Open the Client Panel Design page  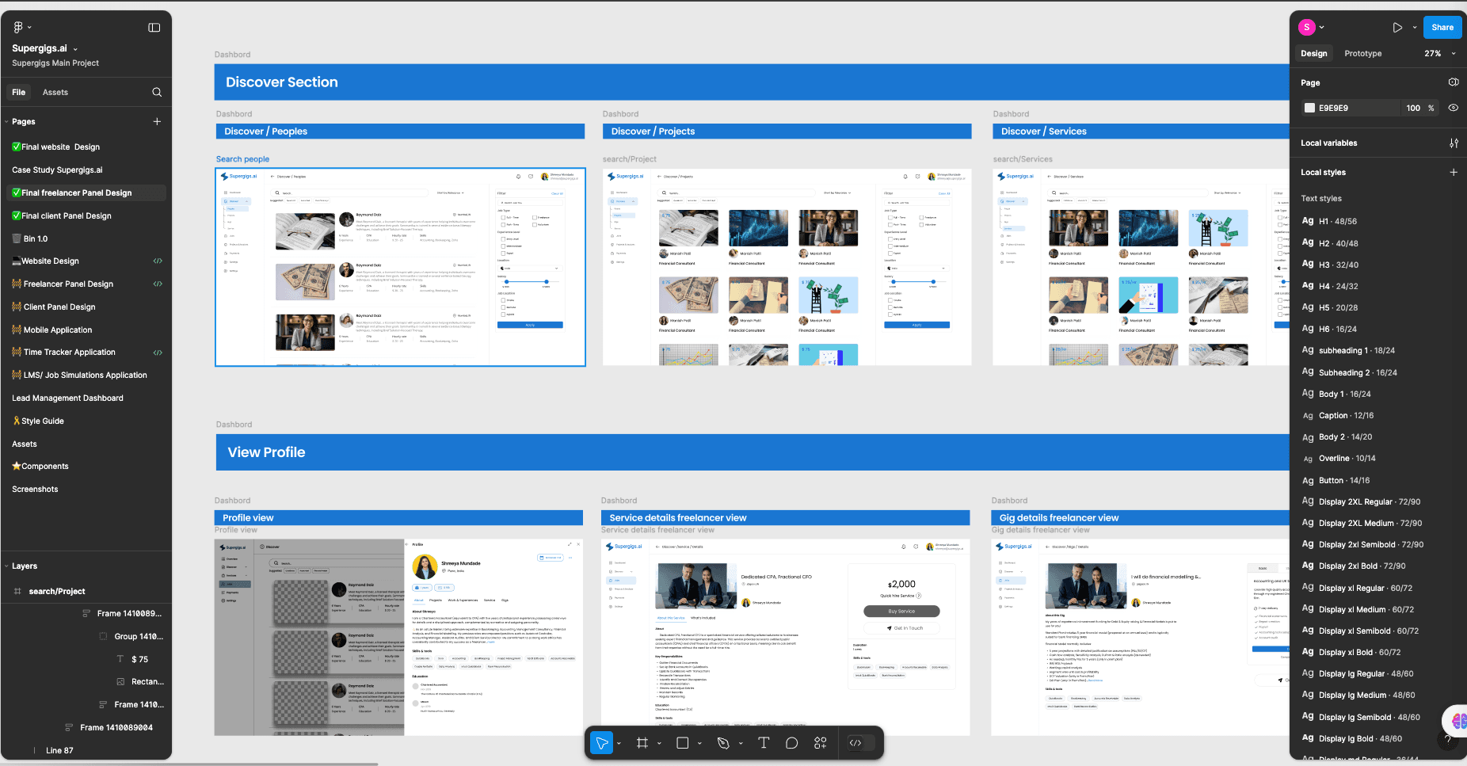pyautogui.click(x=54, y=307)
